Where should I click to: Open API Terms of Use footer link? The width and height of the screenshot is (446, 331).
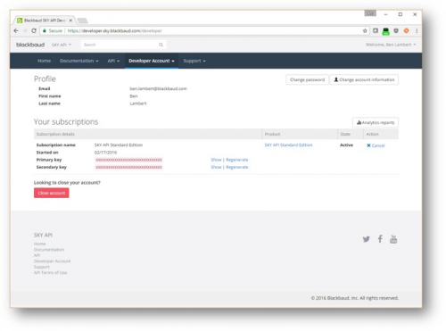point(50,272)
